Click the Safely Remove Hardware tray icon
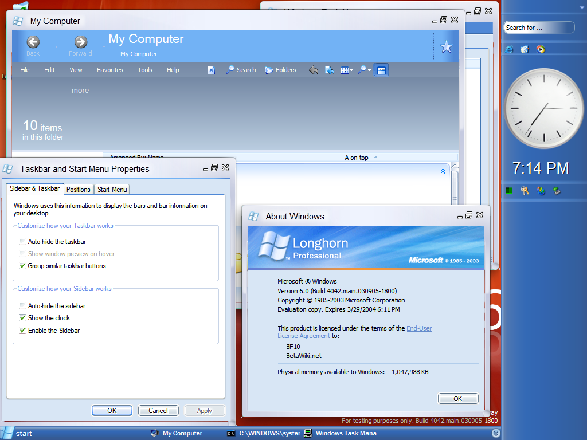The height and width of the screenshot is (440, 587). (x=557, y=191)
